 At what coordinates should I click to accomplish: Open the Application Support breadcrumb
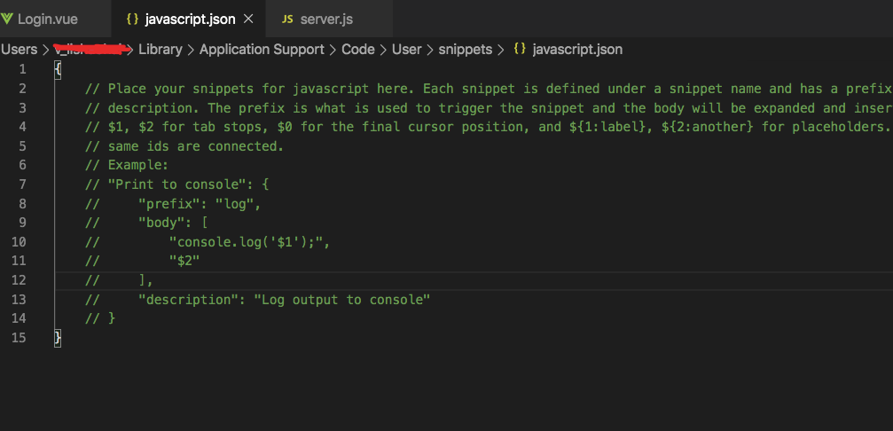click(x=262, y=50)
